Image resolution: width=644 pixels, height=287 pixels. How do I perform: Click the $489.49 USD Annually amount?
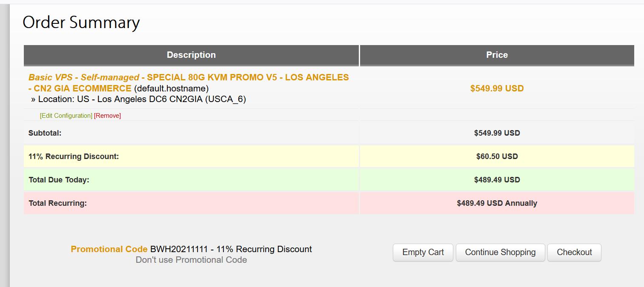(x=497, y=203)
